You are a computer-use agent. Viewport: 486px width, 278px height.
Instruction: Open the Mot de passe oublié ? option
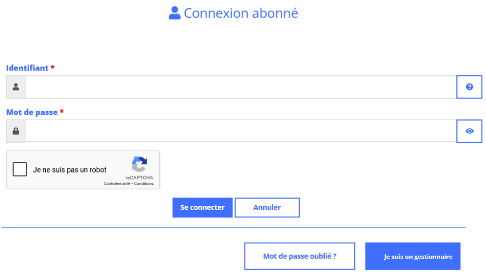tap(300, 256)
